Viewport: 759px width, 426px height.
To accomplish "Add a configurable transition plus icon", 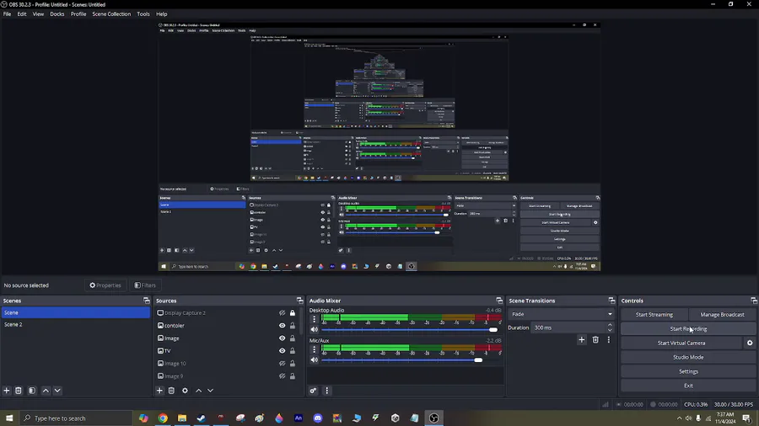I will point(581,339).
